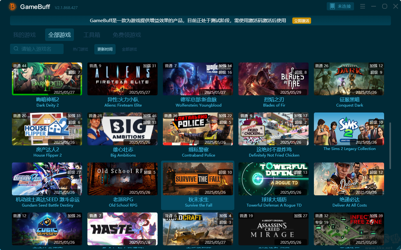Image resolution: width=401 pixels, height=250 pixels.
Task: Select the Deliver At All Costs cover
Action: click(349, 179)
